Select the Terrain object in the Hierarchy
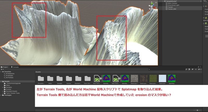Viewport: 208px width, 112px height. point(170,7)
